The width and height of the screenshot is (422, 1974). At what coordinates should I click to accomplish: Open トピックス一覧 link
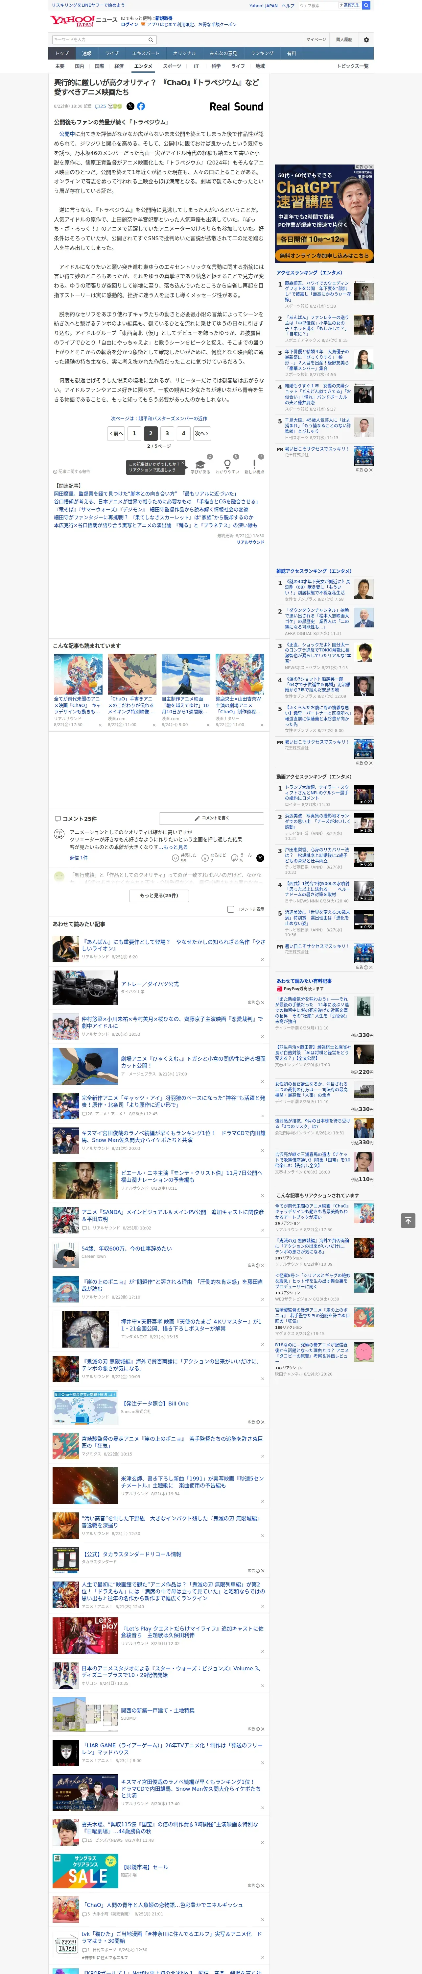click(x=352, y=66)
